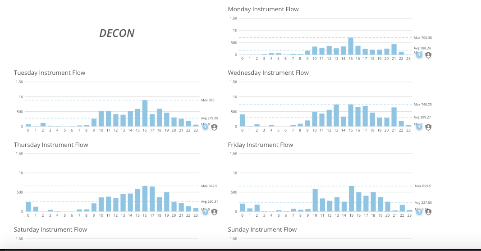Click the Sunday Instrument Flow title
The image size is (481, 251).
tap(262, 229)
